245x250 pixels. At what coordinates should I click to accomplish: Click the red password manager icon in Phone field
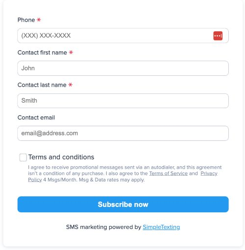pyautogui.click(x=218, y=36)
